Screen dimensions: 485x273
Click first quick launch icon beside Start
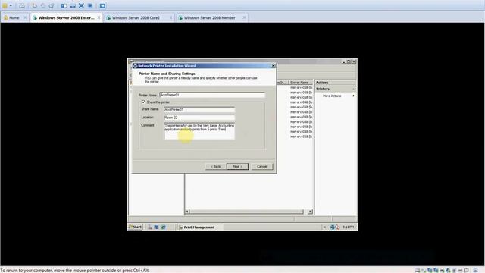(150, 227)
